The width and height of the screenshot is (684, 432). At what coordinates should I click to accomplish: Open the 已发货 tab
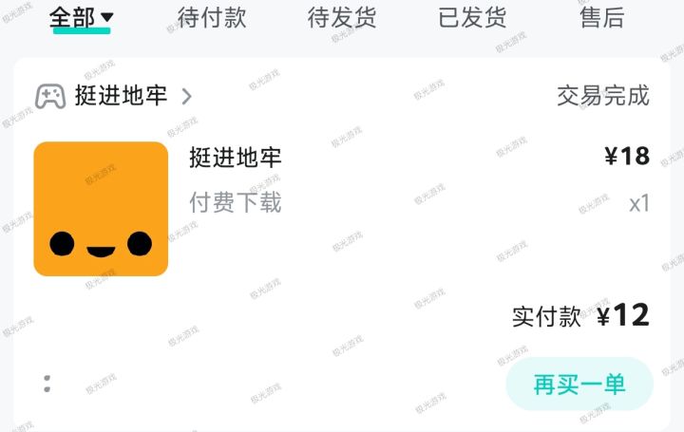(472, 18)
